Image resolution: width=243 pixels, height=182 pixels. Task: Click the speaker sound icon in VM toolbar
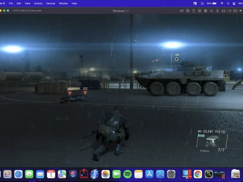pyautogui.click(x=211, y=11)
